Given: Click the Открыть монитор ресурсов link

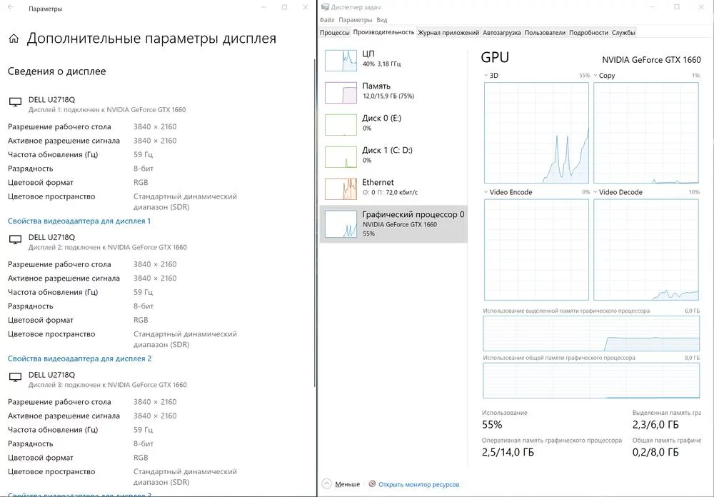Looking at the screenshot, I should pyautogui.click(x=418, y=485).
